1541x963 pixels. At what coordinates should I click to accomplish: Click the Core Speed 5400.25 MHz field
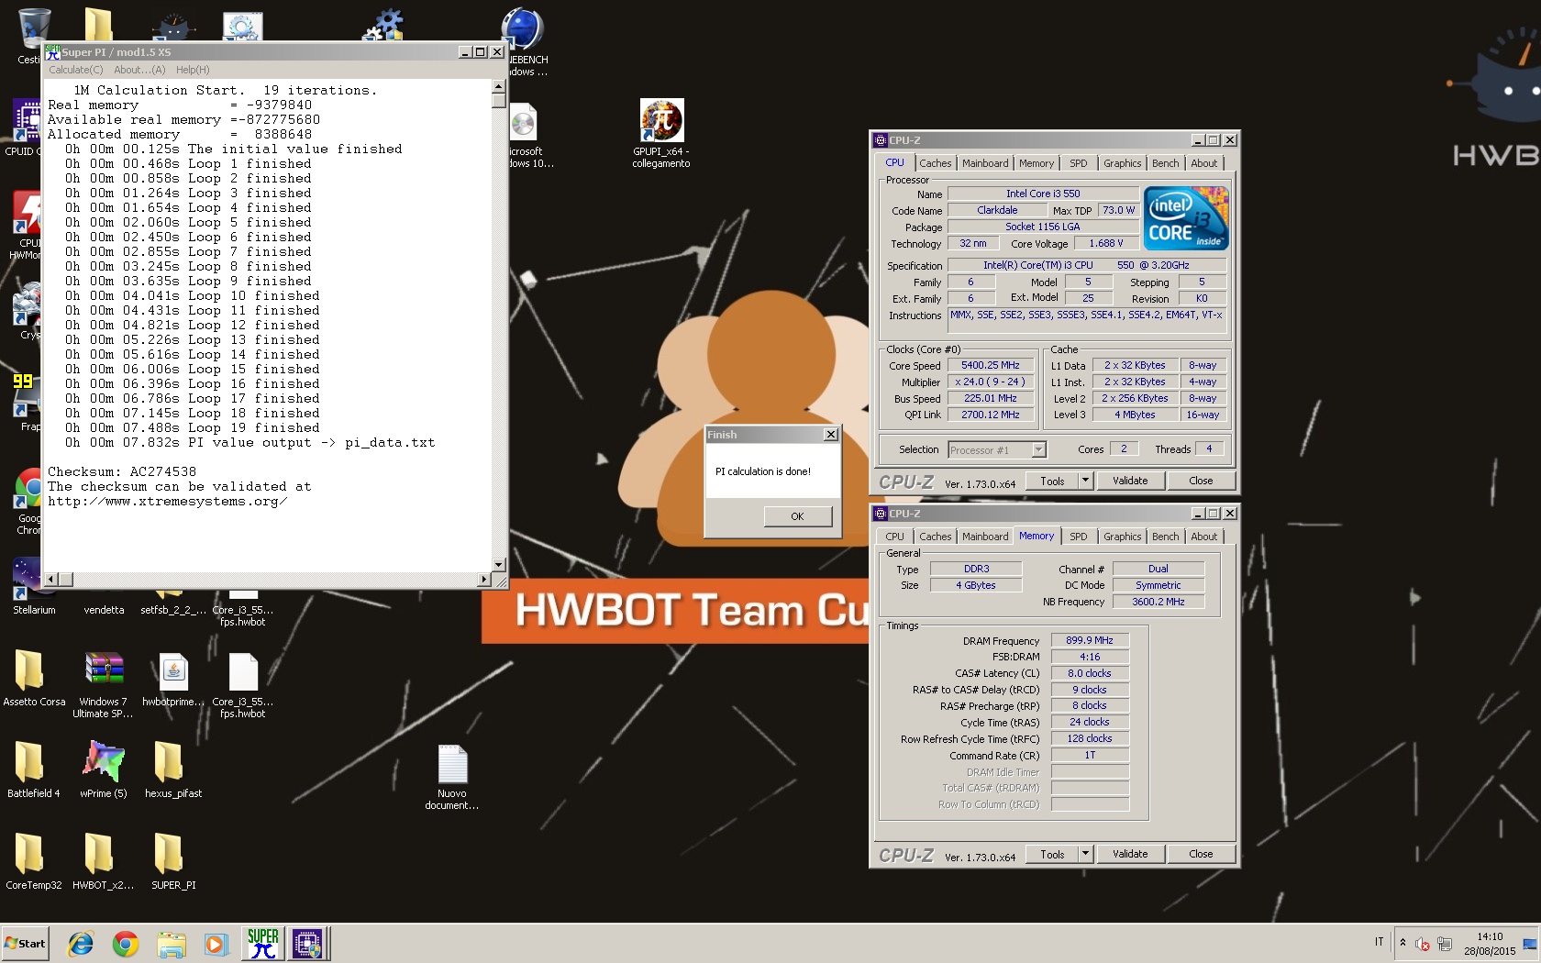pos(990,365)
